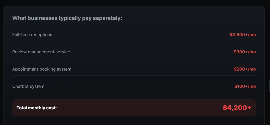Select the Appointment booking system label
Screen dimensions: 270x125
tap(42, 69)
